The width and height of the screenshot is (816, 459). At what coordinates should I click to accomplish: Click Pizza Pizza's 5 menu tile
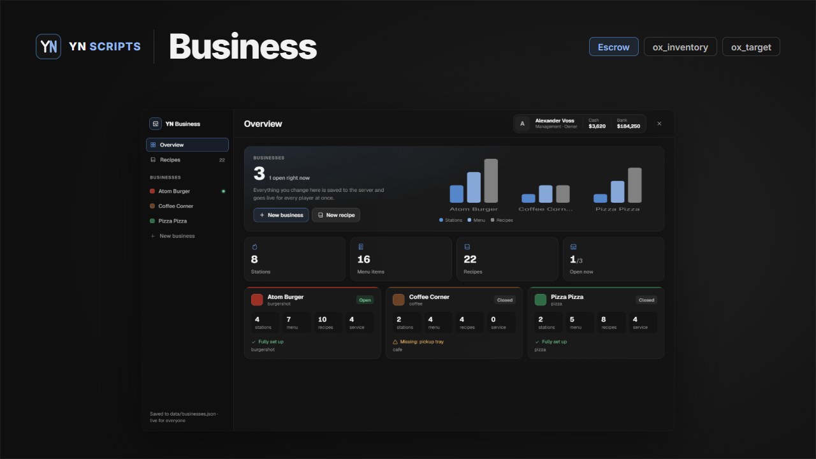(x=579, y=323)
